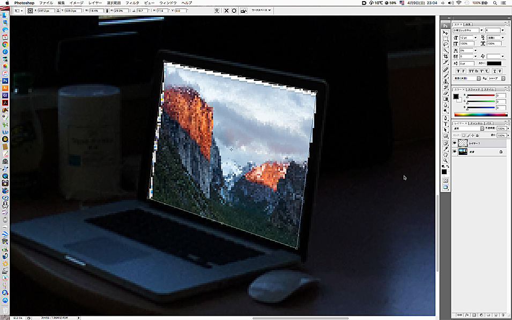This screenshot has width=512, height=320.
Task: Click the delete layer trash icon
Action: pyautogui.click(x=502, y=315)
